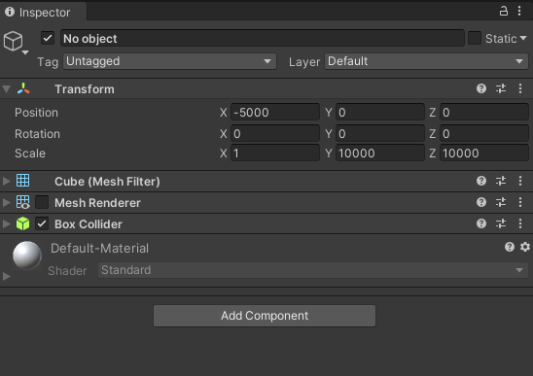Click the Scale Y field 10000
This screenshot has width=533, height=376.
click(x=380, y=153)
